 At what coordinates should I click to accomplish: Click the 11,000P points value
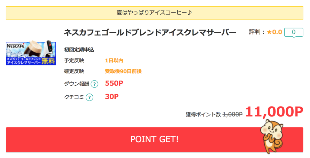coord(274,112)
